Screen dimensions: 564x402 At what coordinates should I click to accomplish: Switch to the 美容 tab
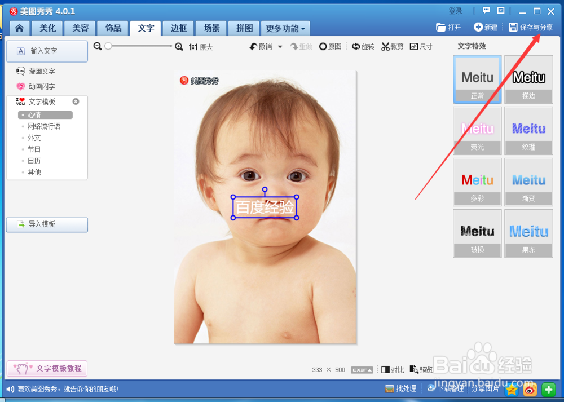point(80,28)
